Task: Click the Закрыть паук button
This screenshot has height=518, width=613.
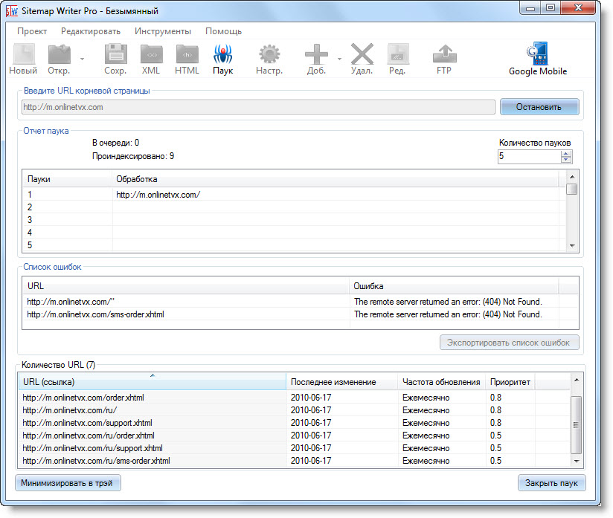Action: pos(551,483)
